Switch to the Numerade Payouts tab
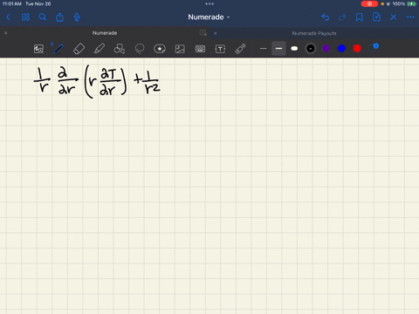Screen dimensions: 419x314 coord(314,33)
